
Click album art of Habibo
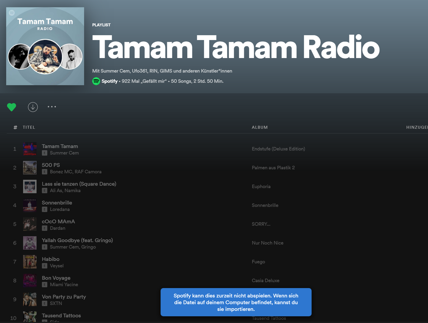(30, 262)
